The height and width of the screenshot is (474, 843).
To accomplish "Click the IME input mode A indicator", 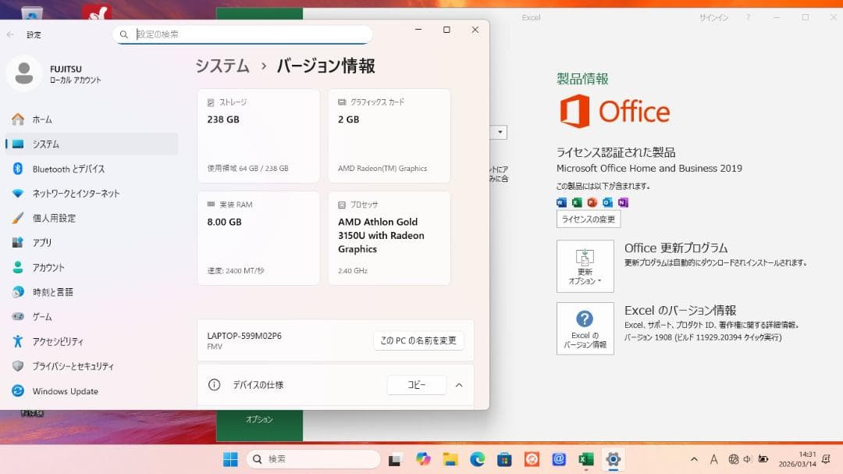I will 713,459.
